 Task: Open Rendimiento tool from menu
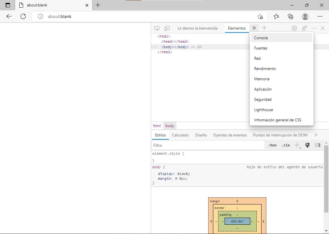pyautogui.click(x=281, y=69)
